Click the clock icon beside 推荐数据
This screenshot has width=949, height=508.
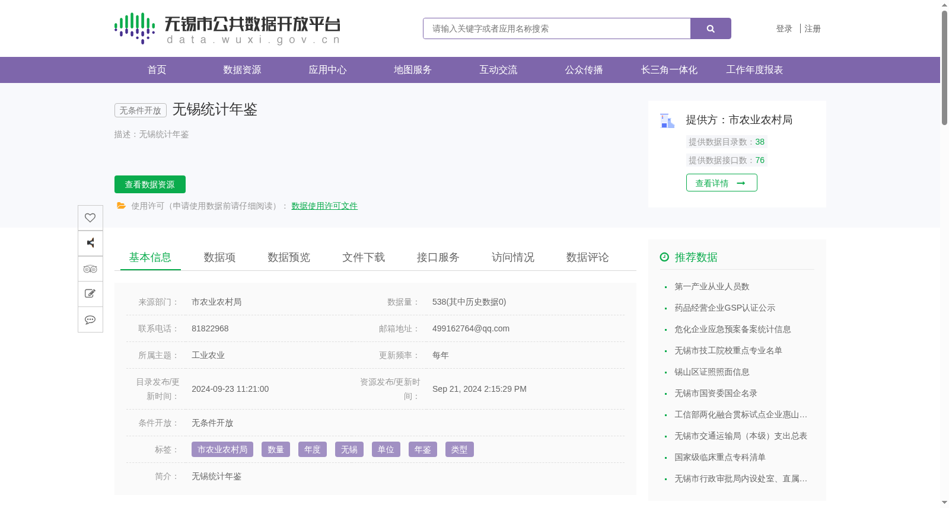click(x=664, y=257)
